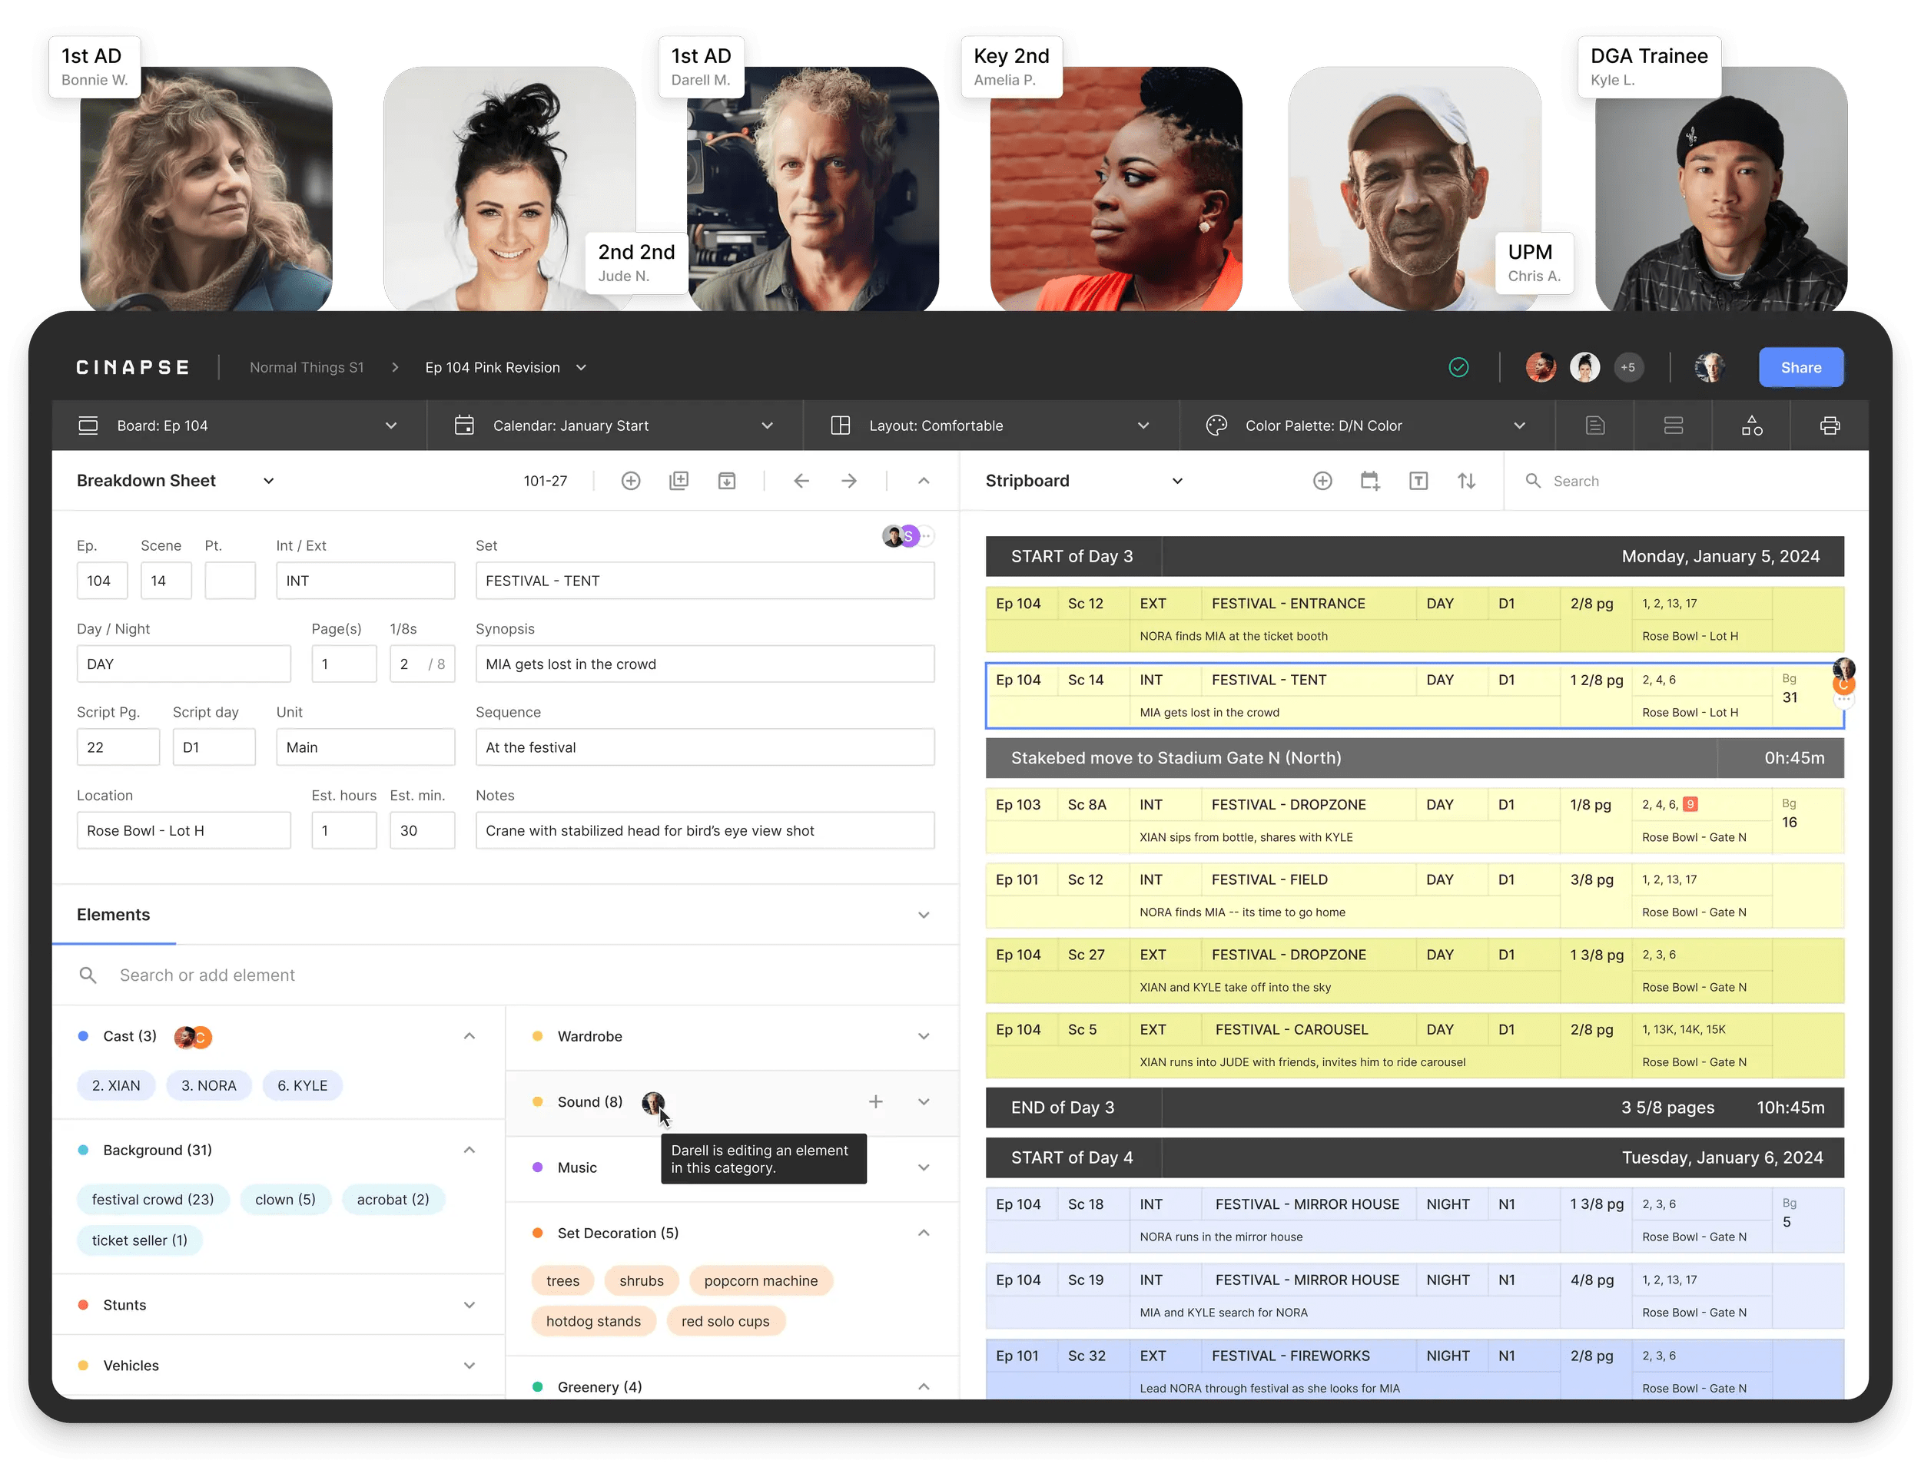Go to next breakdown sheet arrow

coord(848,480)
